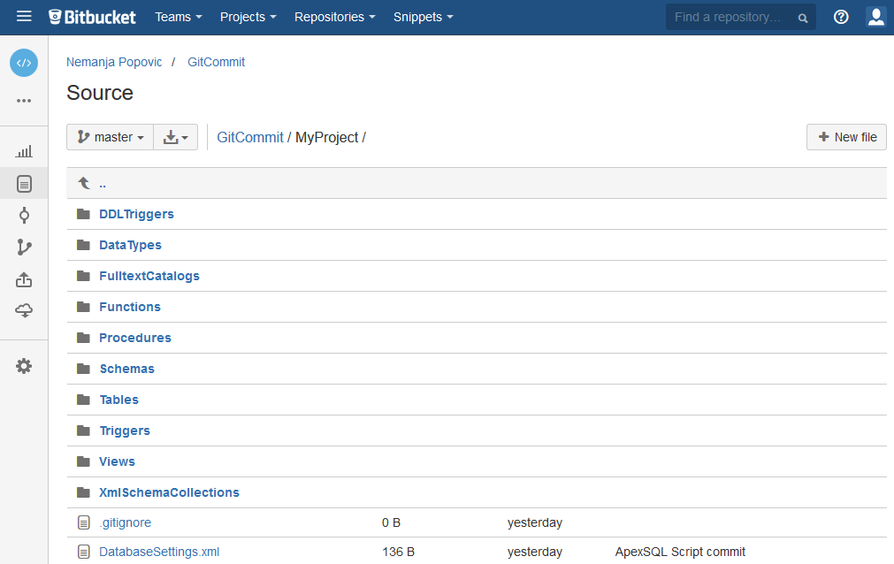Screen dimensions: 894x564
Task: Open Pull requests from the sidebar icon
Action: (24, 278)
